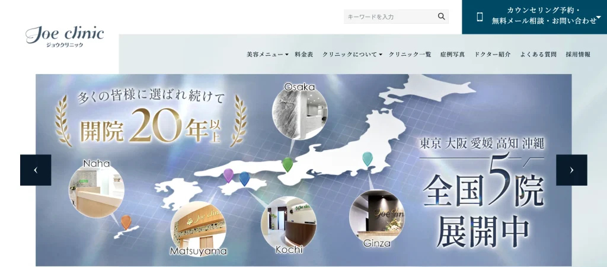607x267 pixels.
Task: Click 多くの皆様に選ばれ続けて headline
Action: coord(151,97)
